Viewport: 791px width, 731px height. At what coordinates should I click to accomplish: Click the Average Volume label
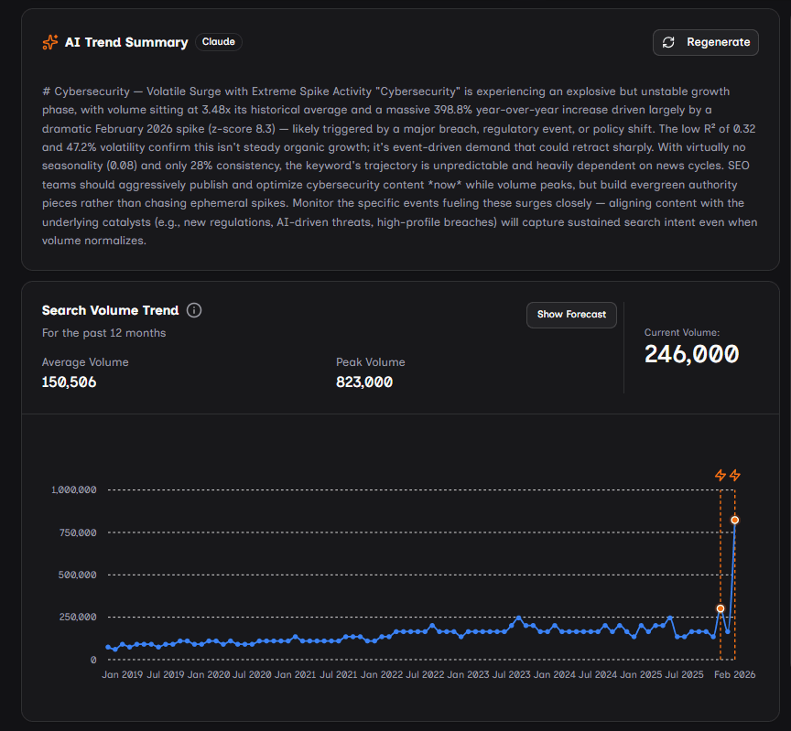[x=85, y=362]
